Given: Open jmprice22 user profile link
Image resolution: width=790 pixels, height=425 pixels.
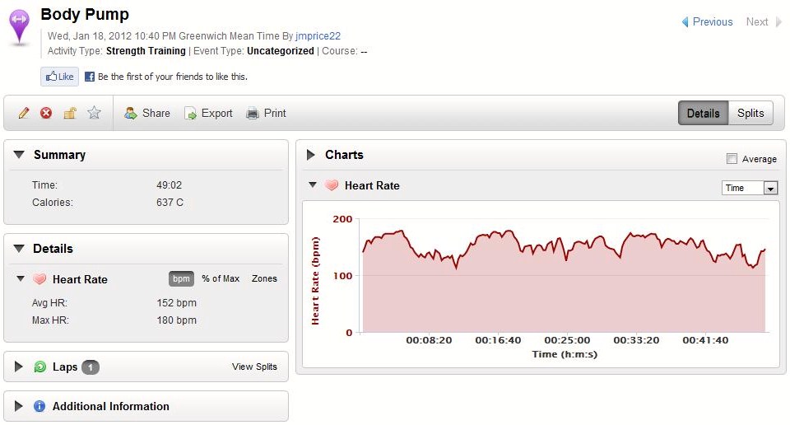Looking at the screenshot, I should pos(318,36).
